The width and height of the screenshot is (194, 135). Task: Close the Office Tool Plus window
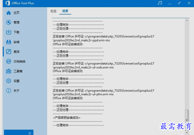pos(189,3)
